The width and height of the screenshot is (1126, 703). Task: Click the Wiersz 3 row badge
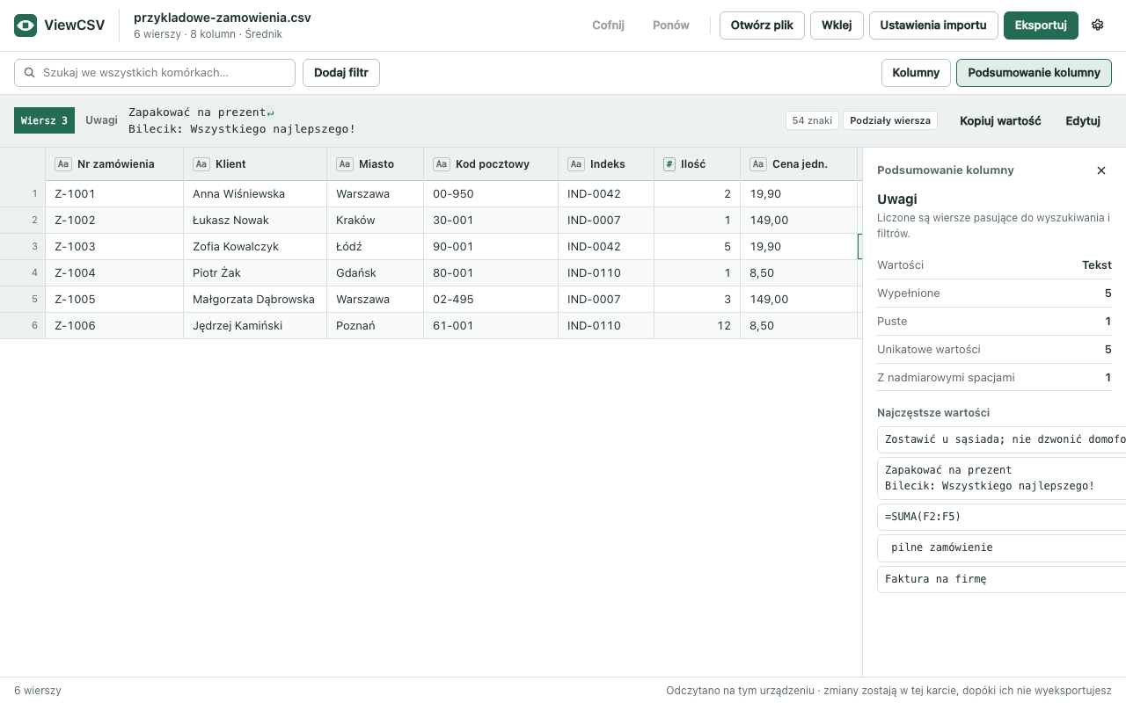point(44,120)
